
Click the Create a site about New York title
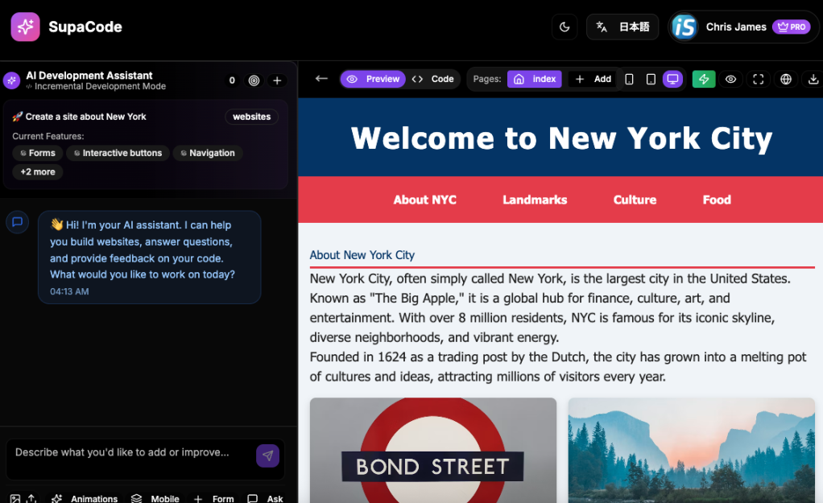click(85, 117)
